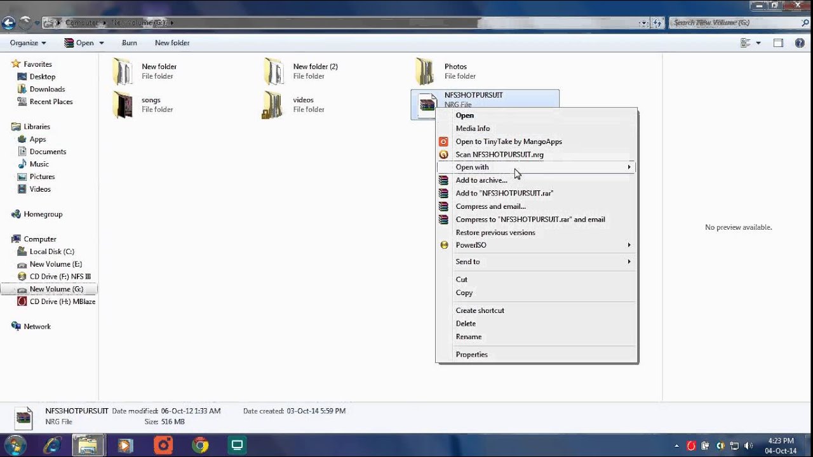813x457 pixels.
Task: Toggle the preview pane icon
Action: pos(778,43)
